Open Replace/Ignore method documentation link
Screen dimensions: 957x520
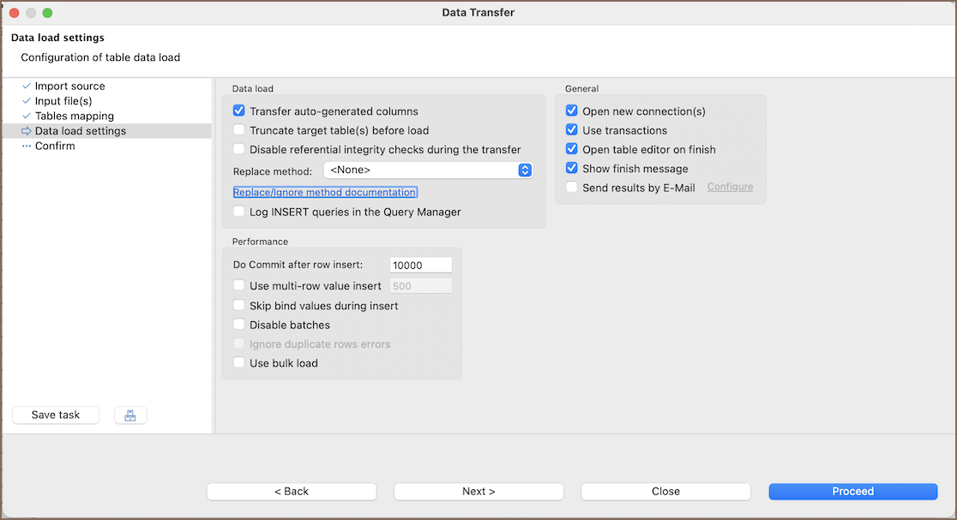[x=325, y=193]
